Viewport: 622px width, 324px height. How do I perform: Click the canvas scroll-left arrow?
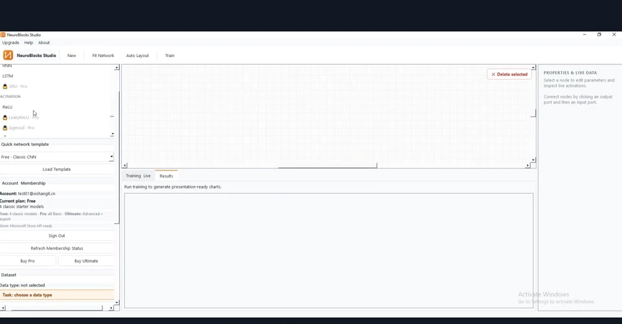click(125, 165)
